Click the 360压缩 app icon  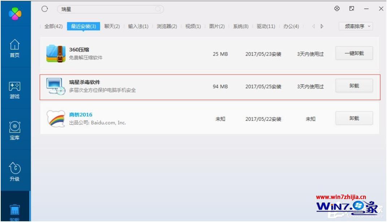[x=56, y=53]
